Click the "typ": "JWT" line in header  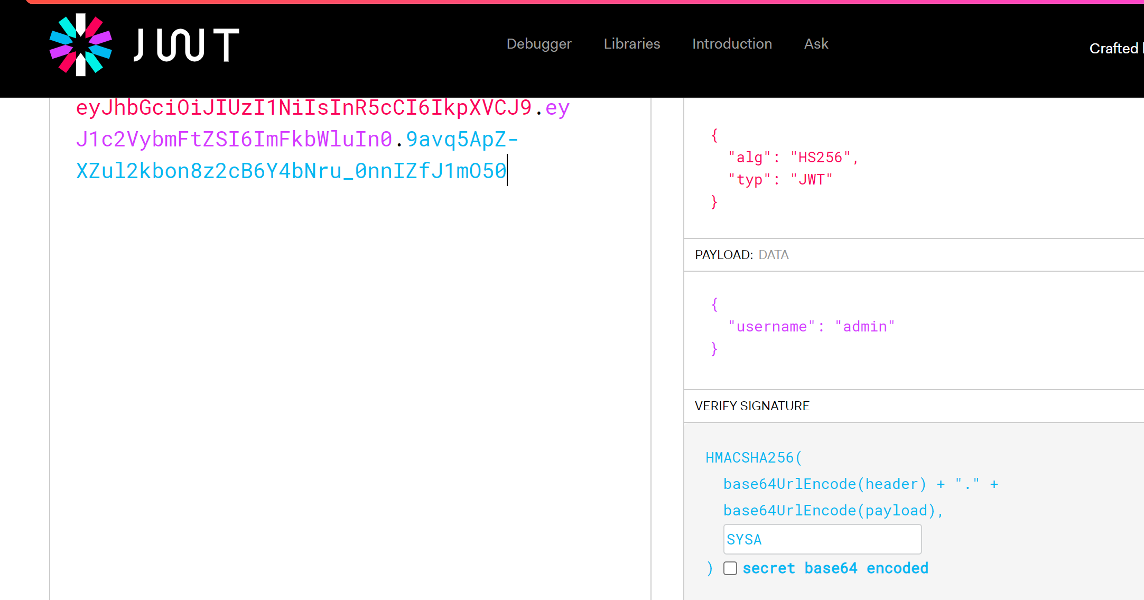point(780,180)
